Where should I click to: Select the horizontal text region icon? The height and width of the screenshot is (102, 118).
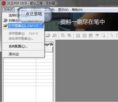pyautogui.click(x=78, y=36)
